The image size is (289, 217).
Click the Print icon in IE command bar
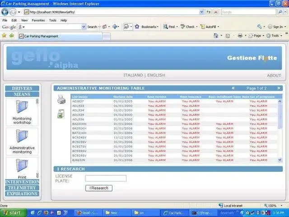[x=240, y=36]
